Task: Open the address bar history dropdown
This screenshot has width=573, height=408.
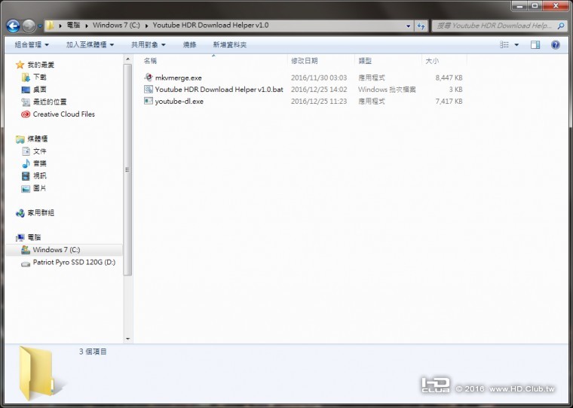Action: 408,26
